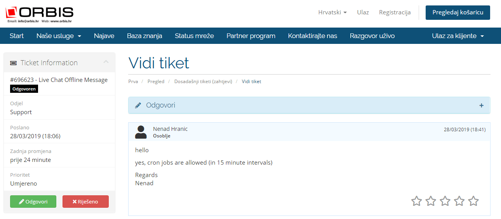Click the Odgovoren status badge
This screenshot has height=219, width=501.
click(x=24, y=89)
